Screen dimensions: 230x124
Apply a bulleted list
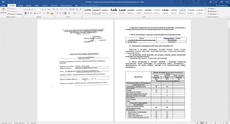[x=58, y=9]
